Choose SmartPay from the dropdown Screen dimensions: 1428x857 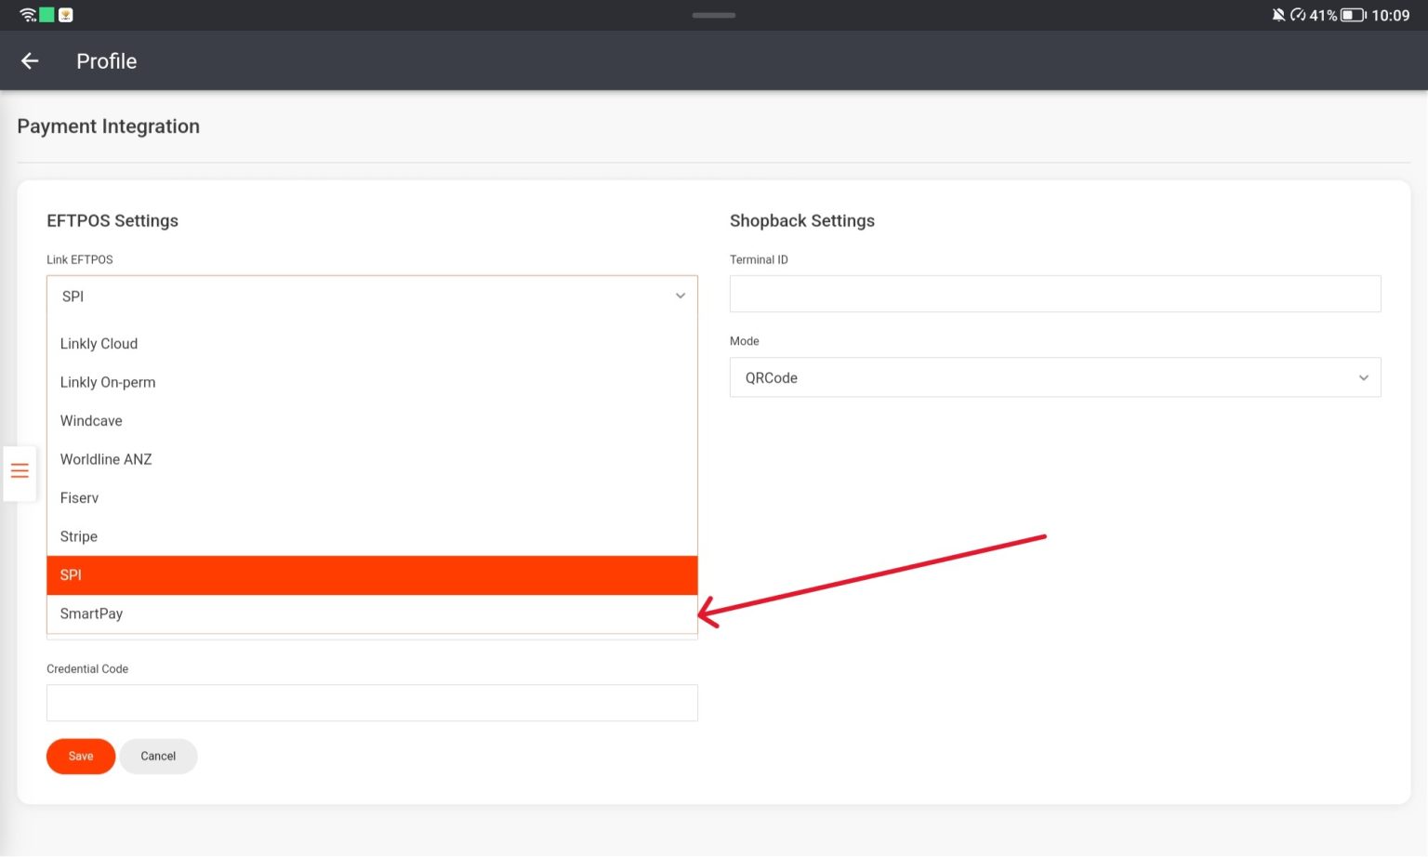click(91, 614)
